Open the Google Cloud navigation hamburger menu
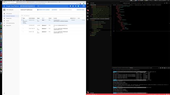The image size is (170, 95). (x=4, y=6)
